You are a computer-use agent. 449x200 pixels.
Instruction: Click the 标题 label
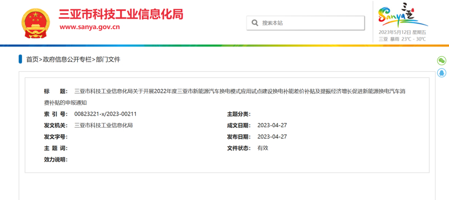(56, 92)
